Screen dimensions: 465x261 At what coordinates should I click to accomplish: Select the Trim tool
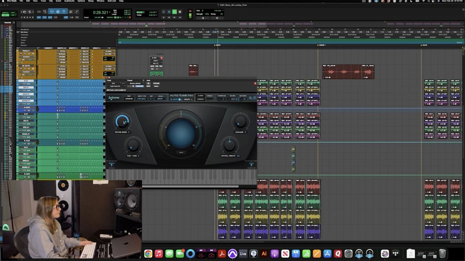(x=52, y=12)
